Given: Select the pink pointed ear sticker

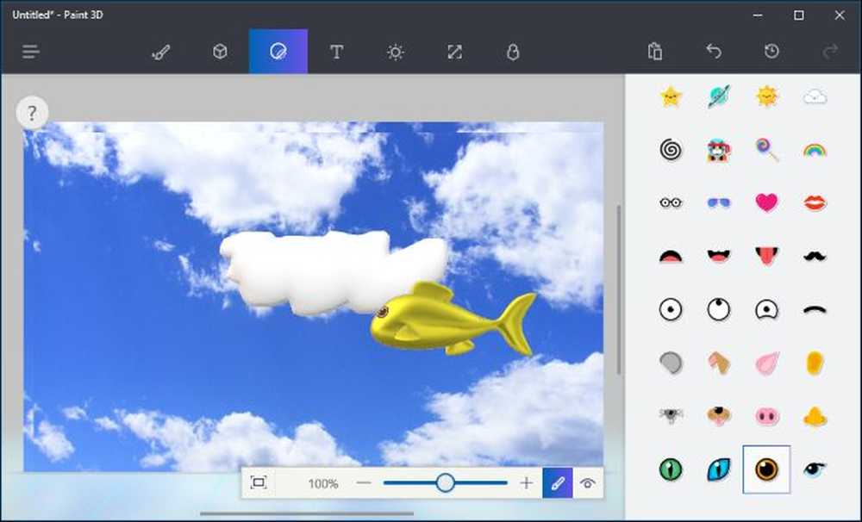Looking at the screenshot, I should pos(767,363).
